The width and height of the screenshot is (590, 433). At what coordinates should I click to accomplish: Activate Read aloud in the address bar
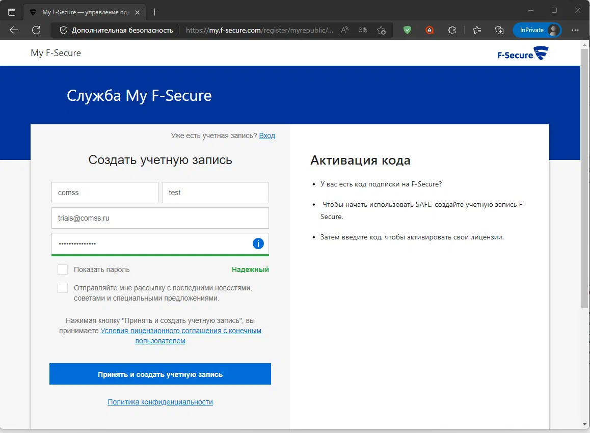point(344,30)
